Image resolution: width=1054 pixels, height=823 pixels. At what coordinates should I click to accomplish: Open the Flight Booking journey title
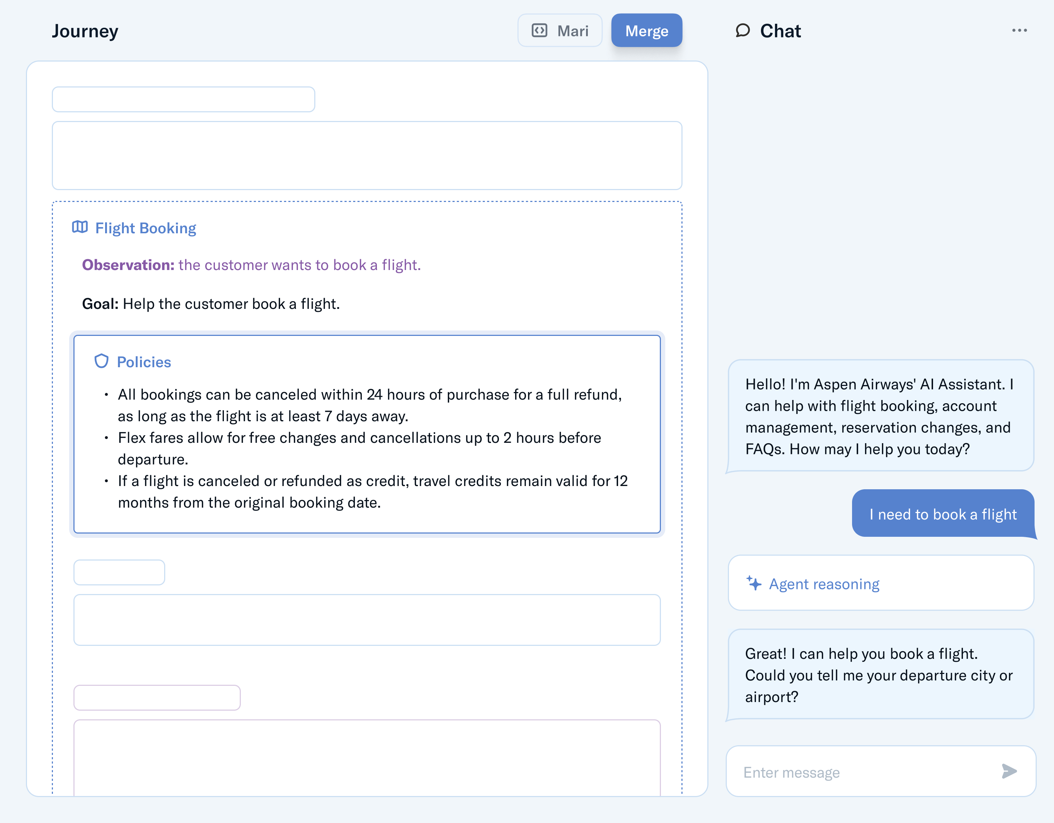point(145,228)
